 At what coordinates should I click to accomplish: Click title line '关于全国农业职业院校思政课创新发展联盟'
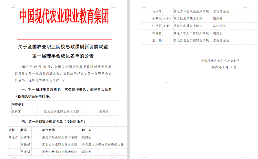point(63,47)
